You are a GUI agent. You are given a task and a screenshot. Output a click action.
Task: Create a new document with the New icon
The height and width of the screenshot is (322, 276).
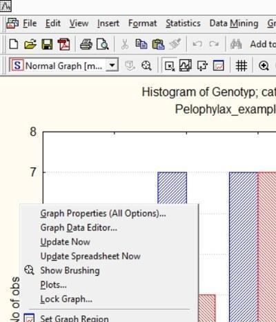click(x=14, y=44)
